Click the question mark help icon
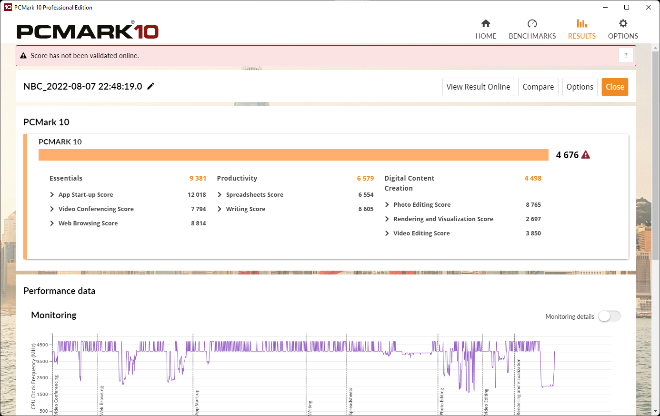 point(626,56)
